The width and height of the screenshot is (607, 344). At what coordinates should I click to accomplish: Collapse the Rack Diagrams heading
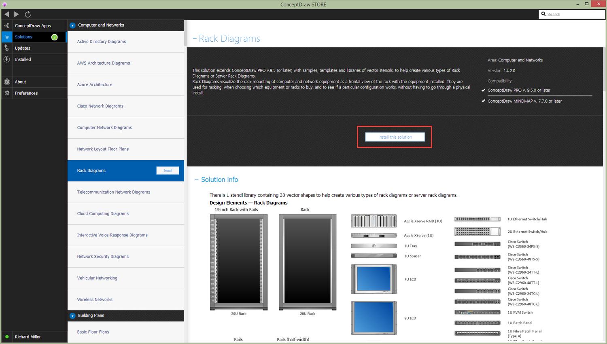pyautogui.click(x=195, y=38)
